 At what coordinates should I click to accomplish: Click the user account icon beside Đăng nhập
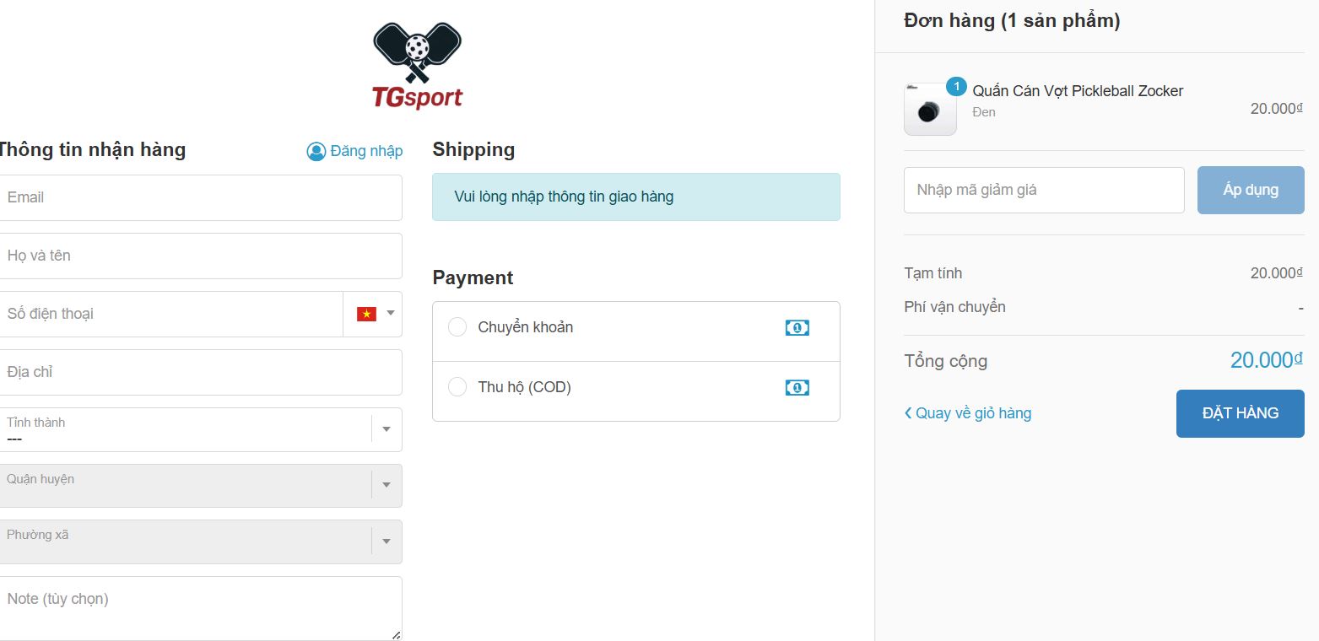pos(316,152)
